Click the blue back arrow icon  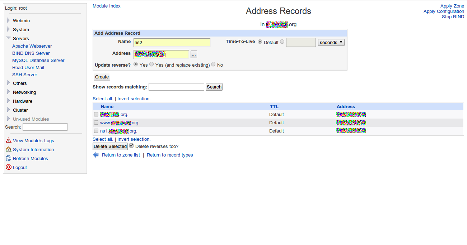click(x=96, y=155)
